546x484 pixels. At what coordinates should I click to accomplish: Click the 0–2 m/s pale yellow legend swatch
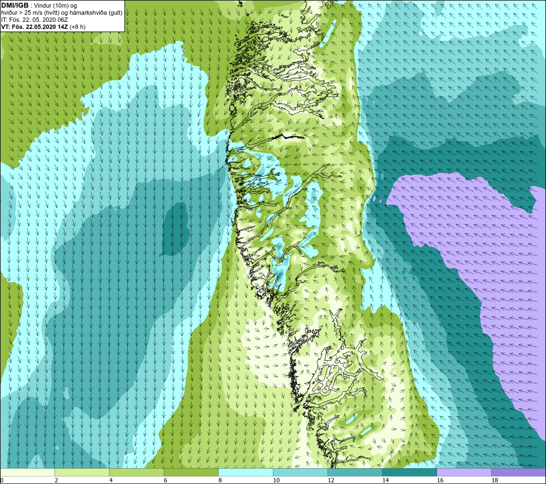27,473
